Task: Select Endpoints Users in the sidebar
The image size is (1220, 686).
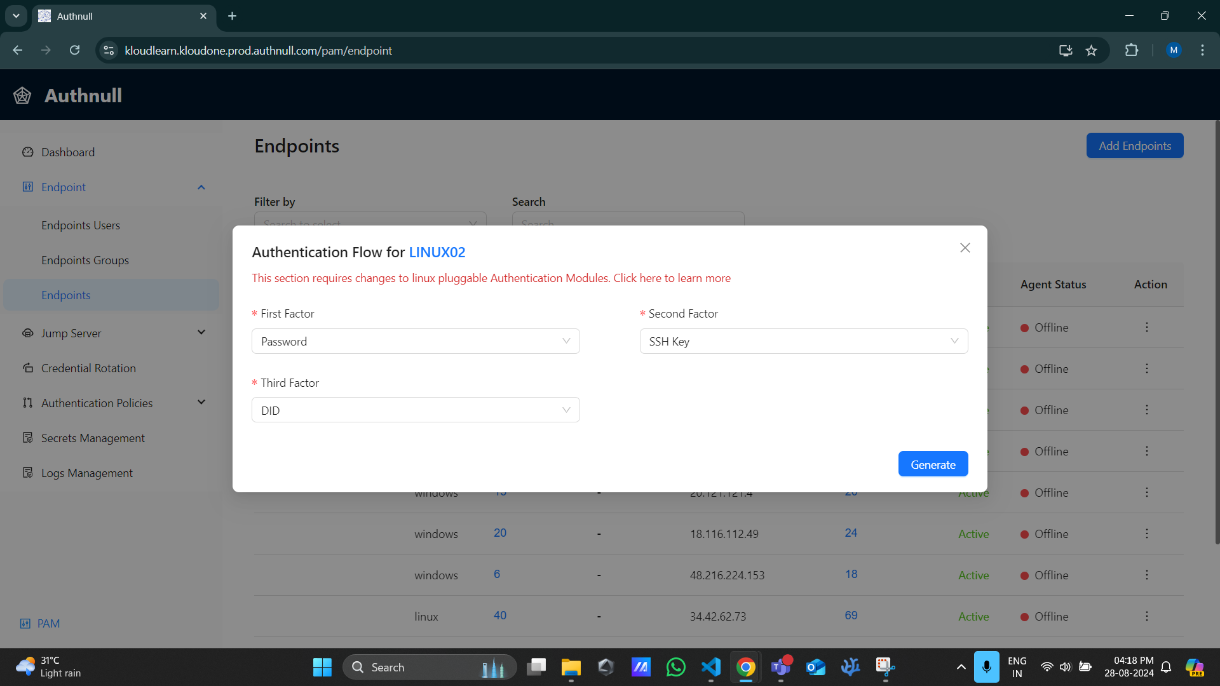Action: (x=81, y=225)
